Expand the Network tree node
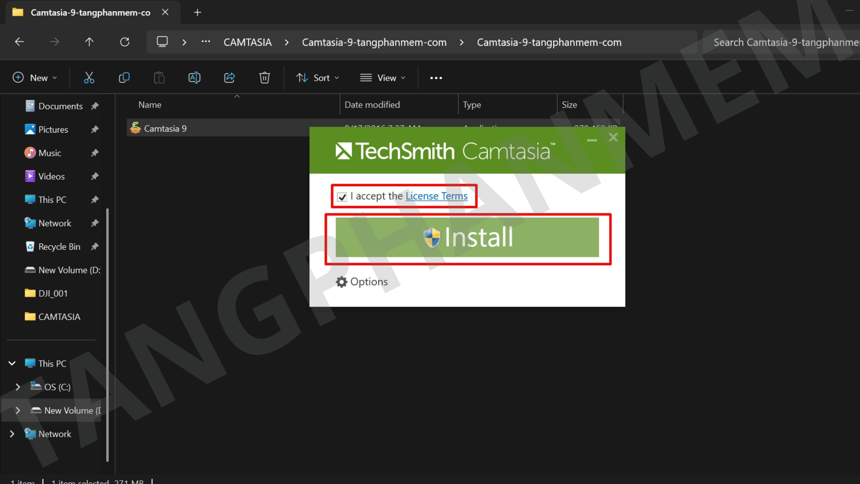The image size is (860, 484). 12,434
